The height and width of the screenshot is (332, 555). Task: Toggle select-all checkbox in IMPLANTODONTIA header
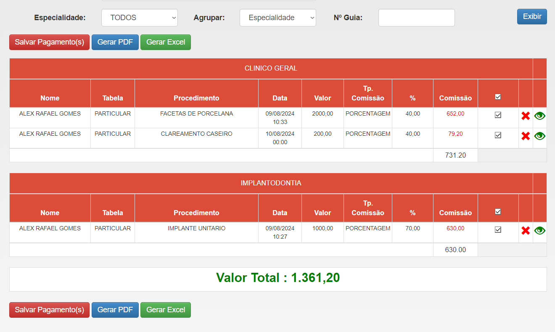tap(498, 211)
